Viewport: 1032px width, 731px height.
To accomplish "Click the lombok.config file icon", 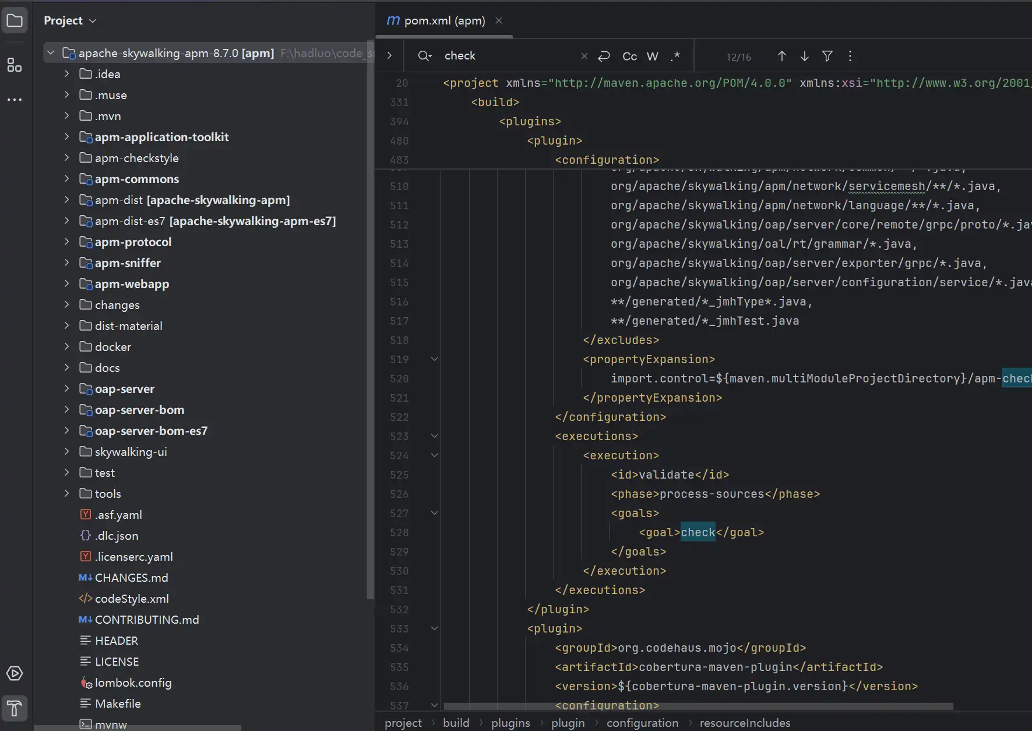I will 86,682.
